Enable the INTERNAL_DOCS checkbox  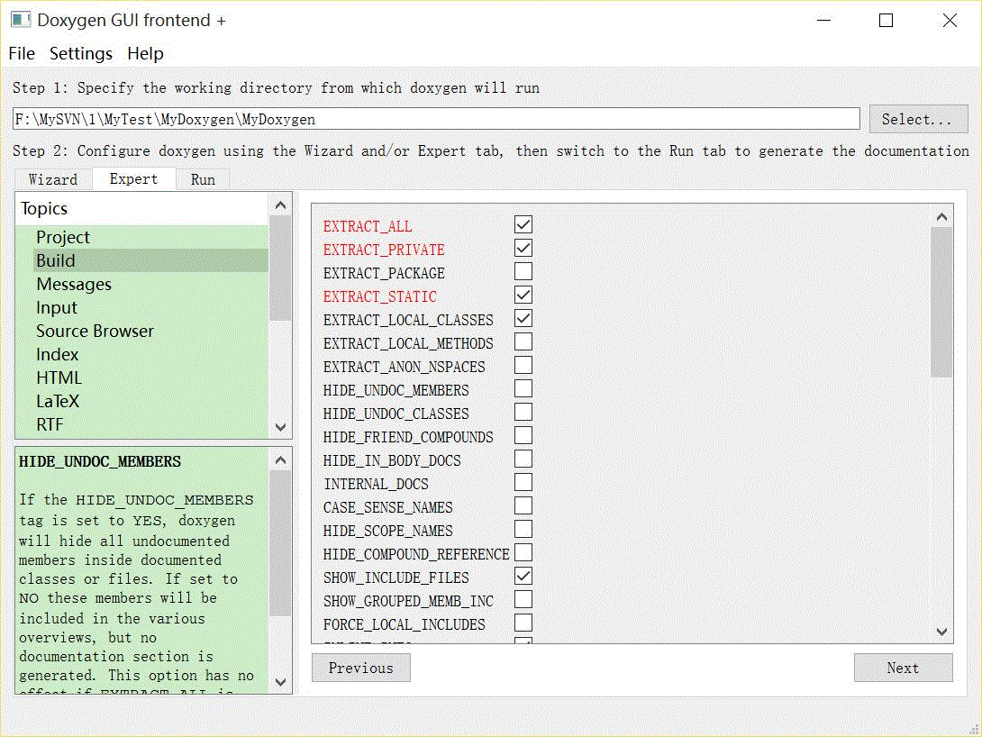click(523, 482)
